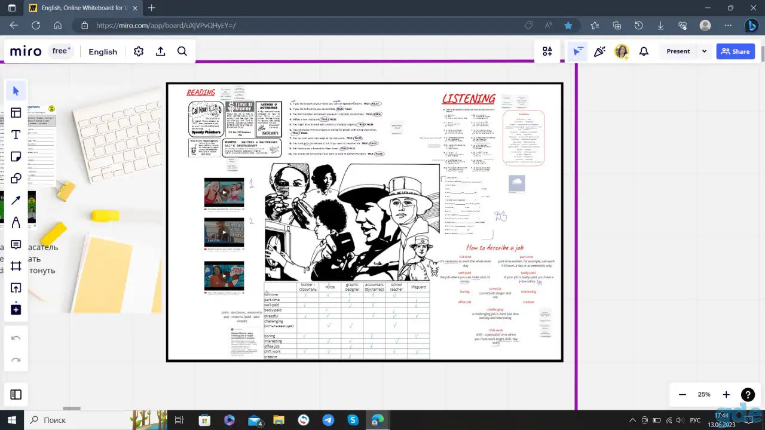
Task: Click the user avatar in Miro toolbar
Action: (622, 51)
